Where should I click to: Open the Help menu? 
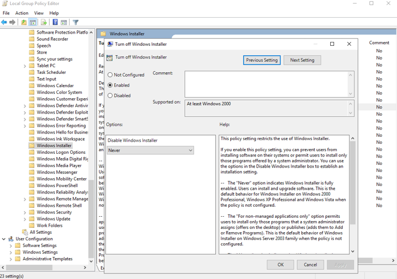[54, 13]
